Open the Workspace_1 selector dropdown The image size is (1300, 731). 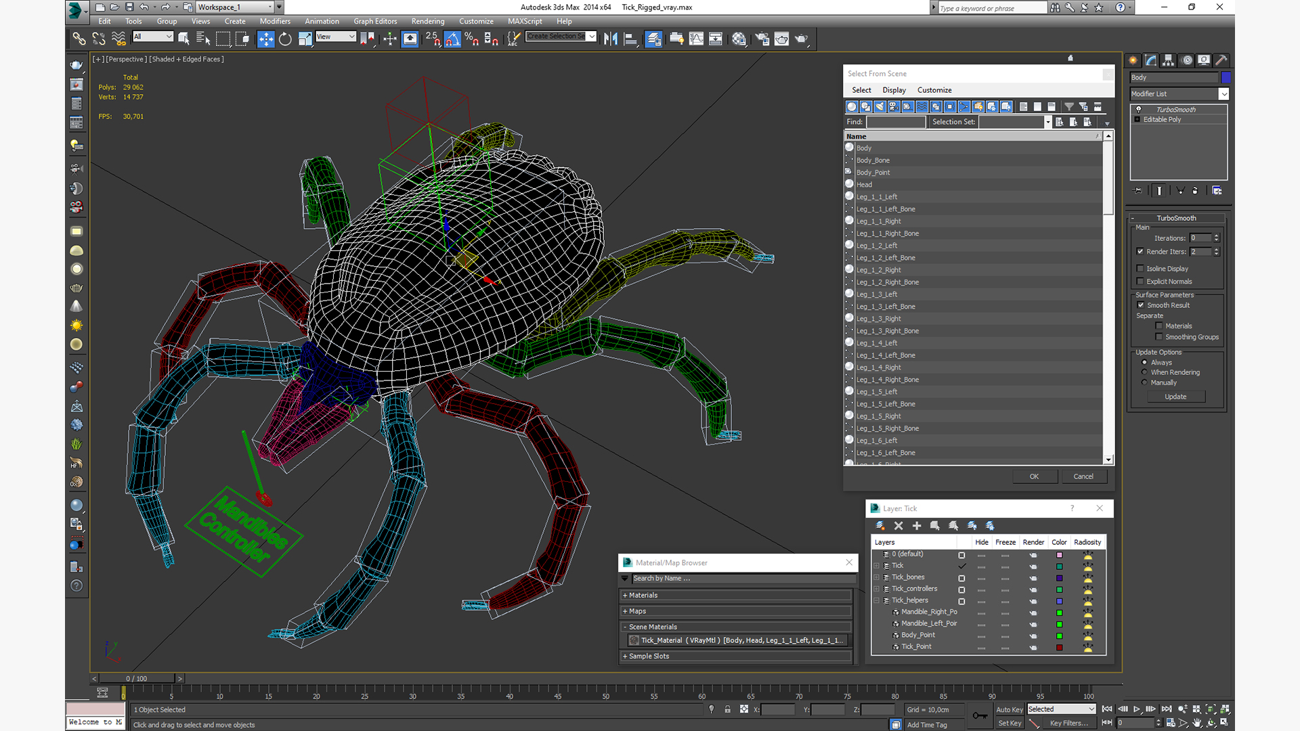[270, 7]
